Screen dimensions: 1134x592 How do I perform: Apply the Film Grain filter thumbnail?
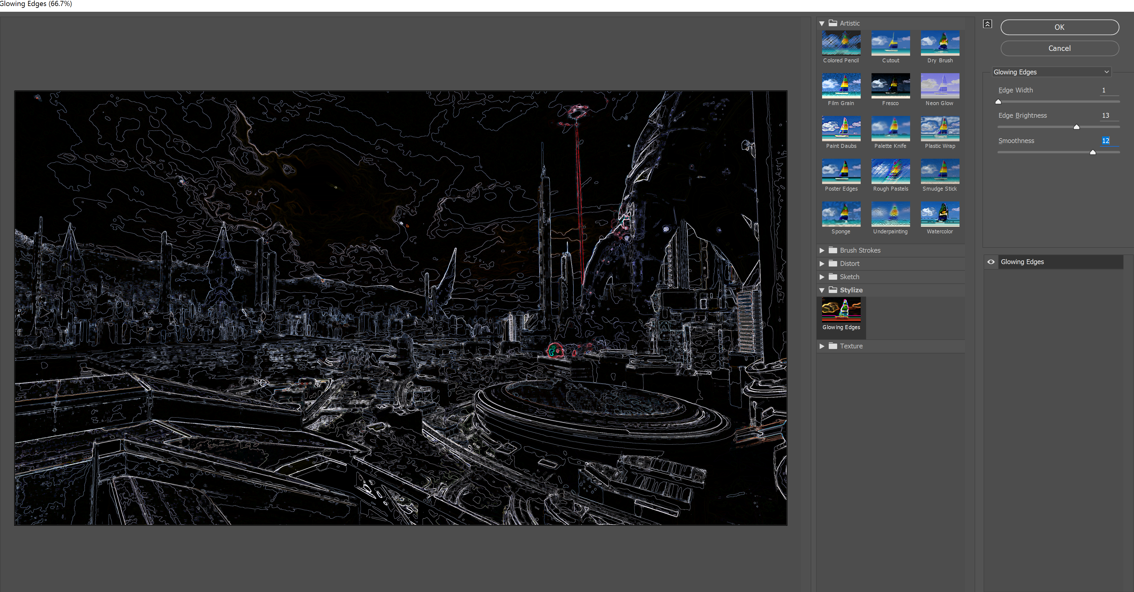pos(841,85)
